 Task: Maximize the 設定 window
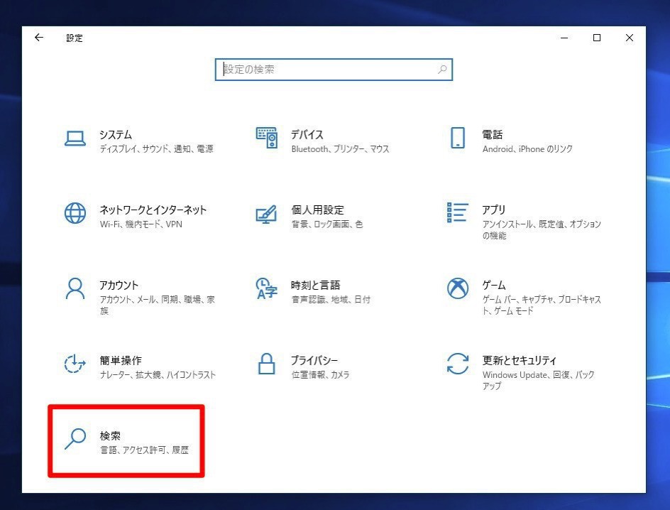click(597, 38)
